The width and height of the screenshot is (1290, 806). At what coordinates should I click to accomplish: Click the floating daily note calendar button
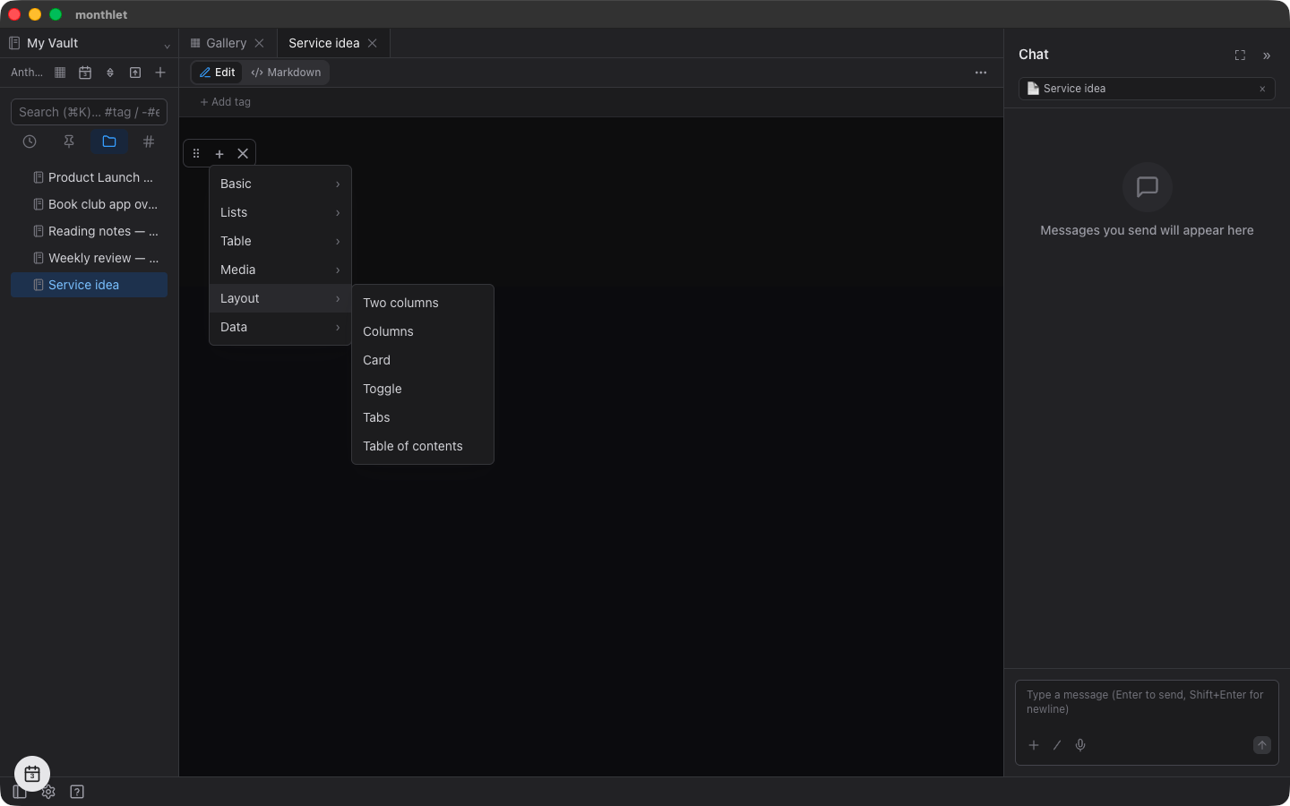click(x=32, y=774)
